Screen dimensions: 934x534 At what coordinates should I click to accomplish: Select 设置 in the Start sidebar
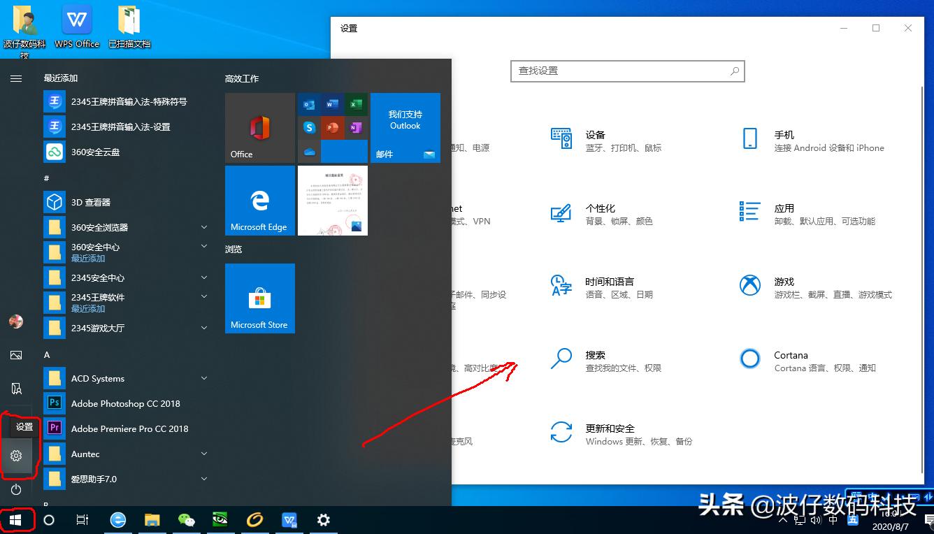click(16, 456)
